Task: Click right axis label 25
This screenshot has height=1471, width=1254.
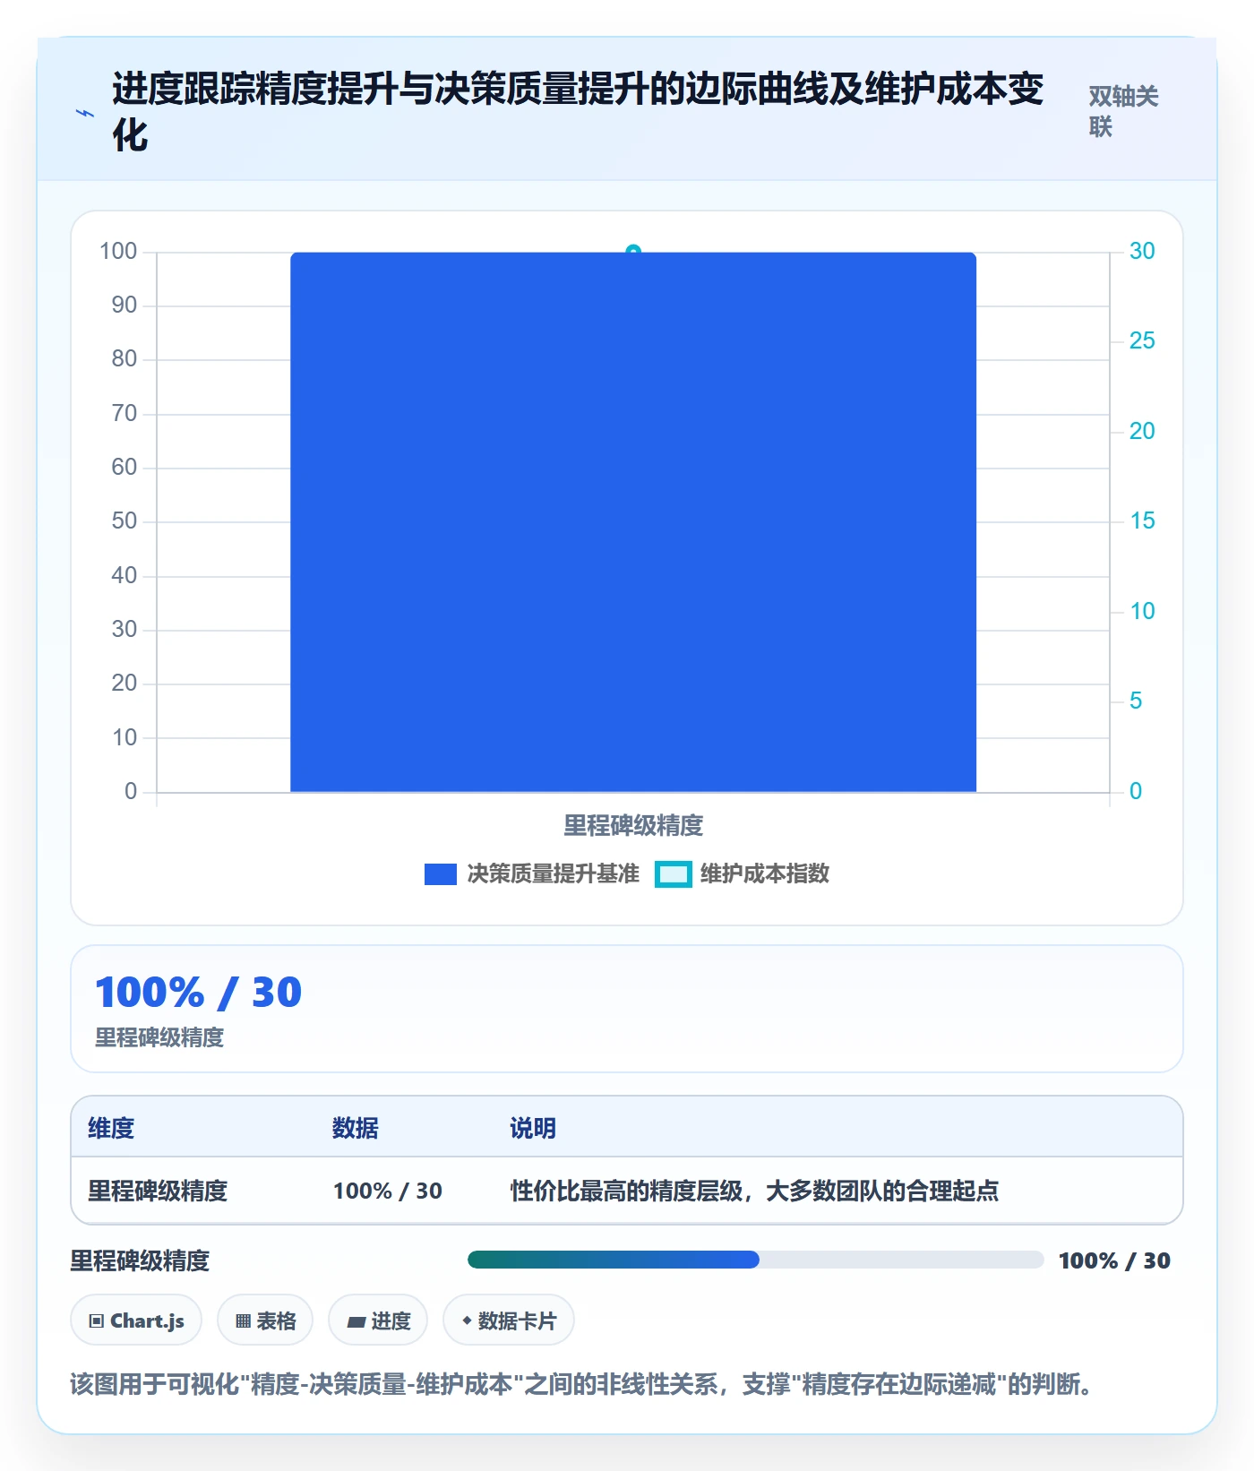Action: [x=1142, y=341]
